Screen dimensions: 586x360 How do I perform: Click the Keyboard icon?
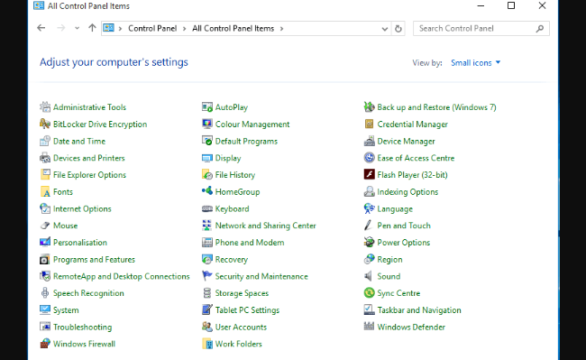tap(207, 208)
